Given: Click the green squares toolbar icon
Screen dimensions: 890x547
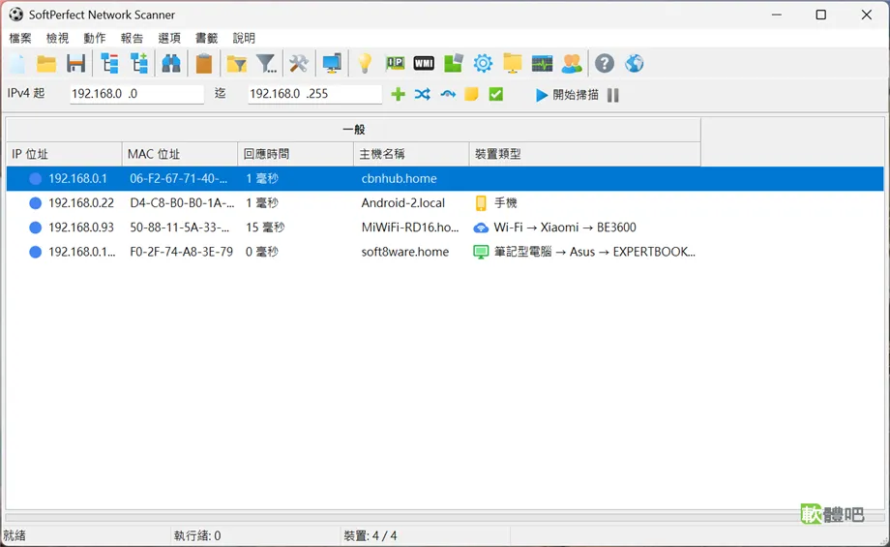Looking at the screenshot, I should 454,64.
